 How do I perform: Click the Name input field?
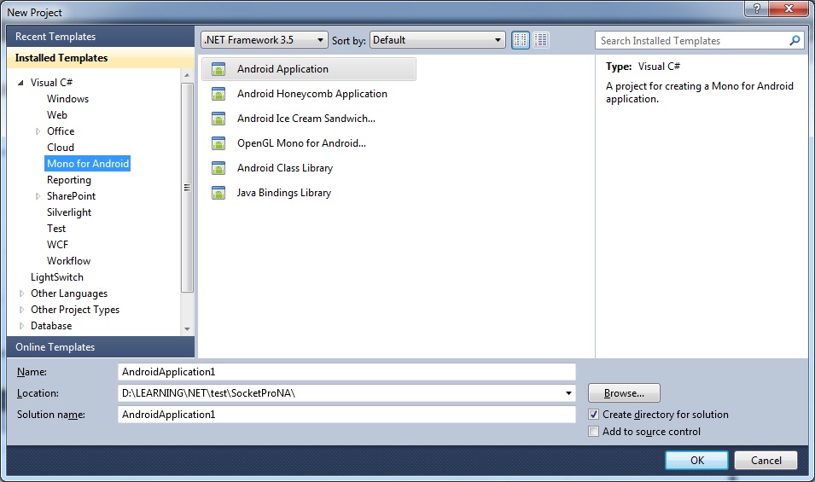coord(346,372)
